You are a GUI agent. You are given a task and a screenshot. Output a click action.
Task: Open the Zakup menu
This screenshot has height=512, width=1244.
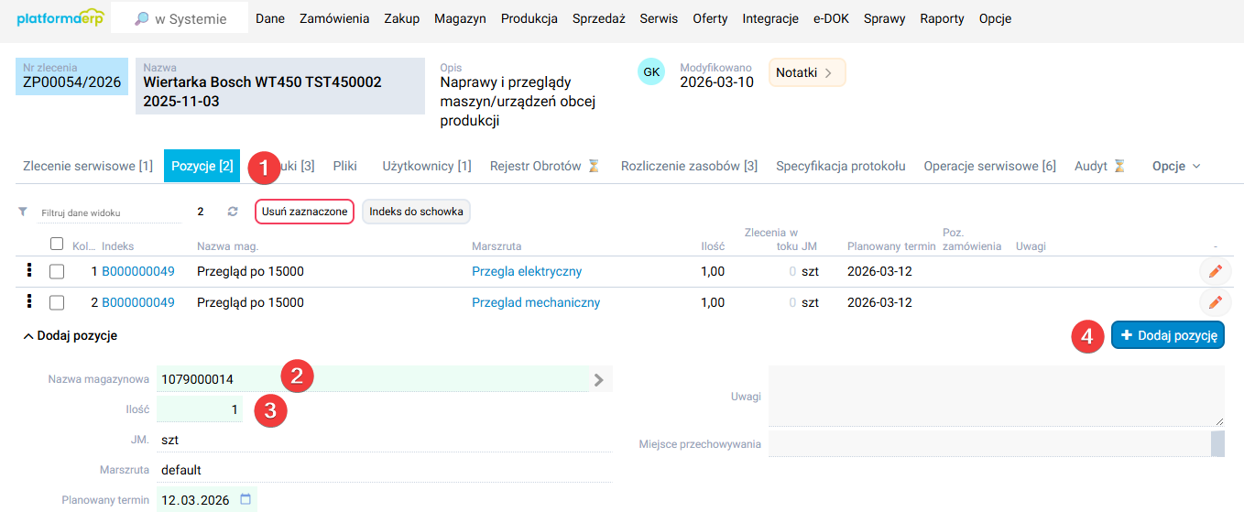[402, 18]
